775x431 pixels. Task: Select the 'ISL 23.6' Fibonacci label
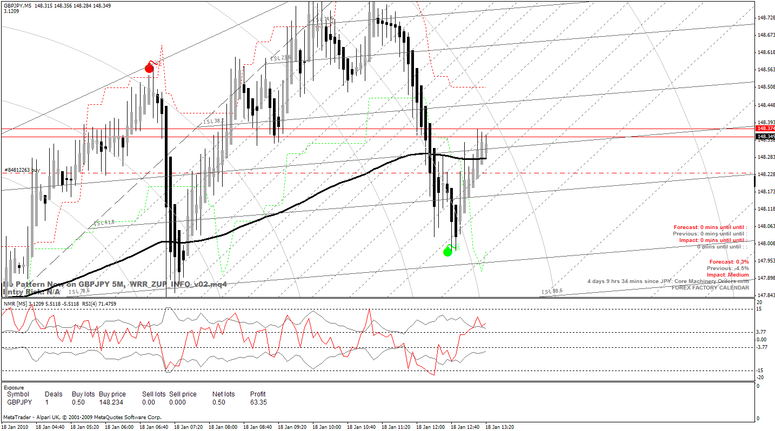[281, 58]
